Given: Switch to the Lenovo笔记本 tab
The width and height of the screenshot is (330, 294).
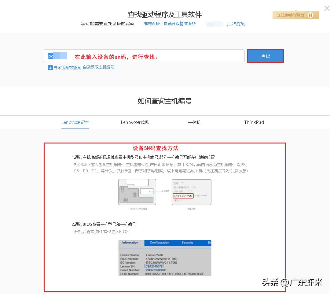Looking at the screenshot, I should tap(75, 122).
